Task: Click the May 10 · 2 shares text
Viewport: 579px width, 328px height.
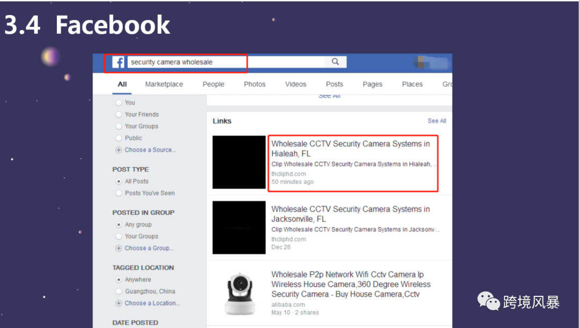Action: tap(295, 312)
